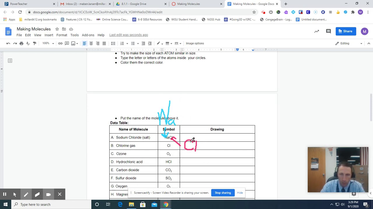Open the zoom level dropdown at 100%
373x209 pixels.
click(x=48, y=43)
